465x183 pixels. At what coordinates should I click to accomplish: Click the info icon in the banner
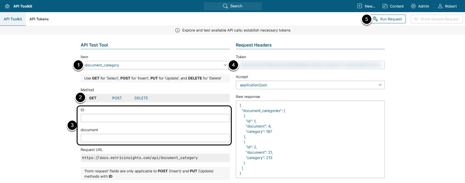178,30
